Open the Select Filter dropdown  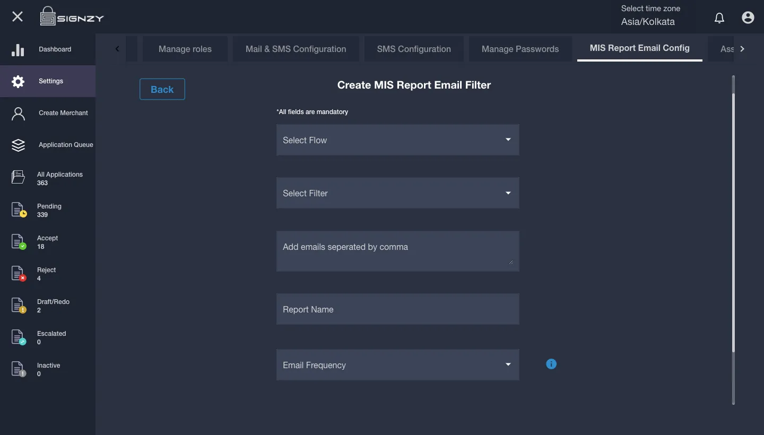397,193
